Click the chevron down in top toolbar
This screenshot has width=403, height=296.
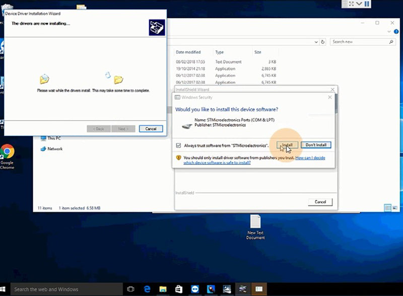click(x=359, y=4)
